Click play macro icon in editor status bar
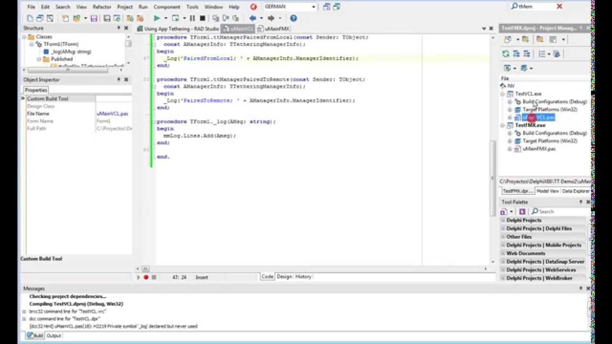 pos(139,277)
